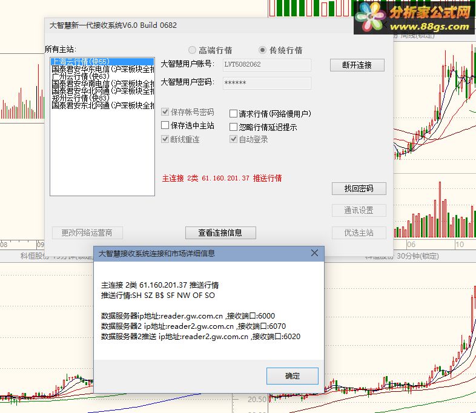
Task: Select 国泰君安华南电信 server entry
Action: (102, 84)
